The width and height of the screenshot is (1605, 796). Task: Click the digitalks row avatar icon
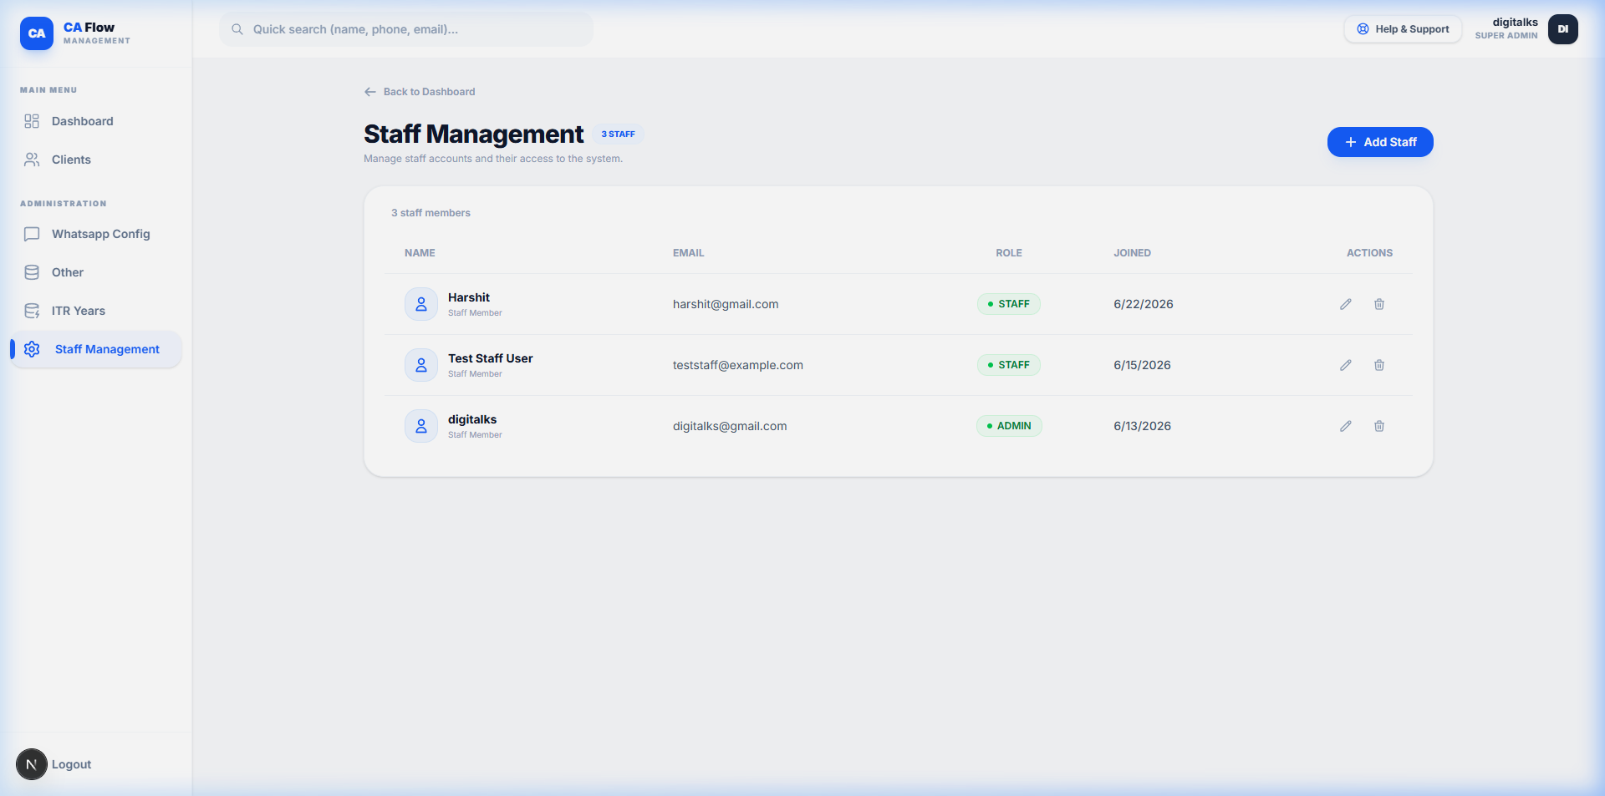tap(421, 426)
